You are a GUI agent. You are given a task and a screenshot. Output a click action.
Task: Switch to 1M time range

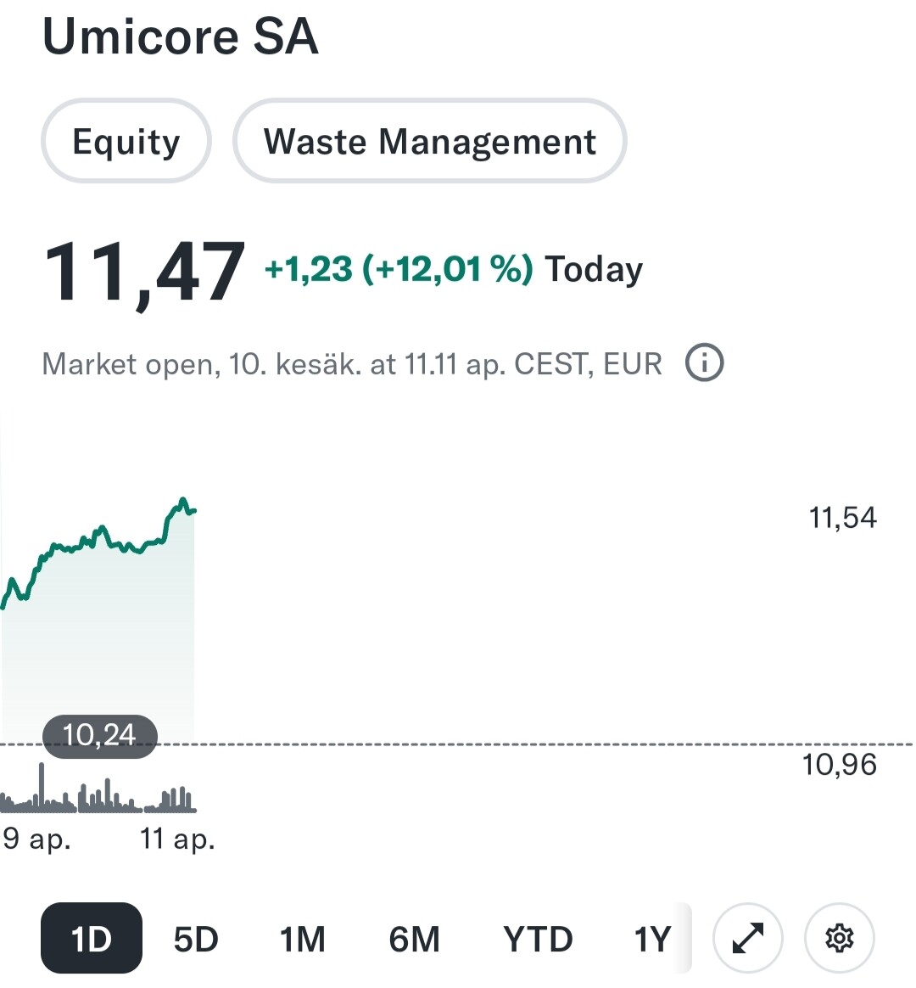[302, 939]
